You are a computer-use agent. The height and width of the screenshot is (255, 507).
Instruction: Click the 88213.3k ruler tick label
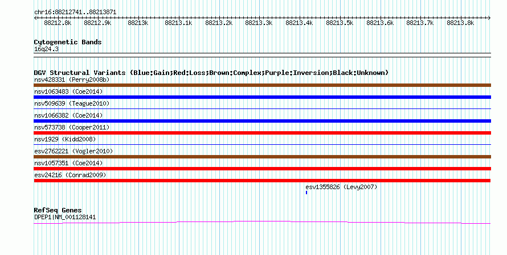click(259, 23)
